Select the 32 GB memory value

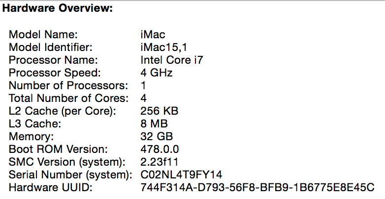point(157,137)
